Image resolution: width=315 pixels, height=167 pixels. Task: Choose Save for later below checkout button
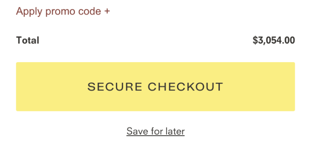coord(155,131)
